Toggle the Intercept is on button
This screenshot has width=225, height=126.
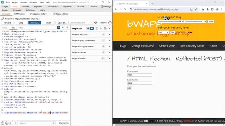coord(34,23)
